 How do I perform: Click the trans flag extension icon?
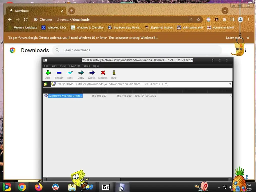(x=208, y=20)
